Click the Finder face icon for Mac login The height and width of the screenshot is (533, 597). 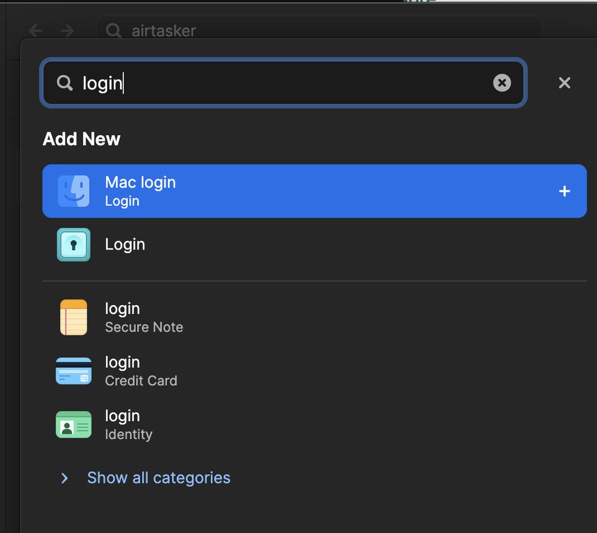point(74,191)
